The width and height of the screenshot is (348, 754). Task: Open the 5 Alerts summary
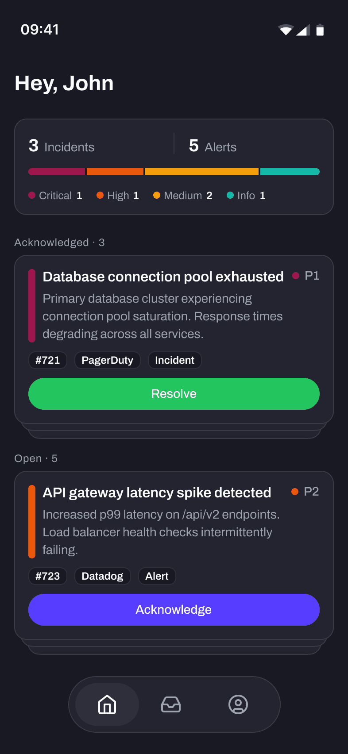click(213, 146)
